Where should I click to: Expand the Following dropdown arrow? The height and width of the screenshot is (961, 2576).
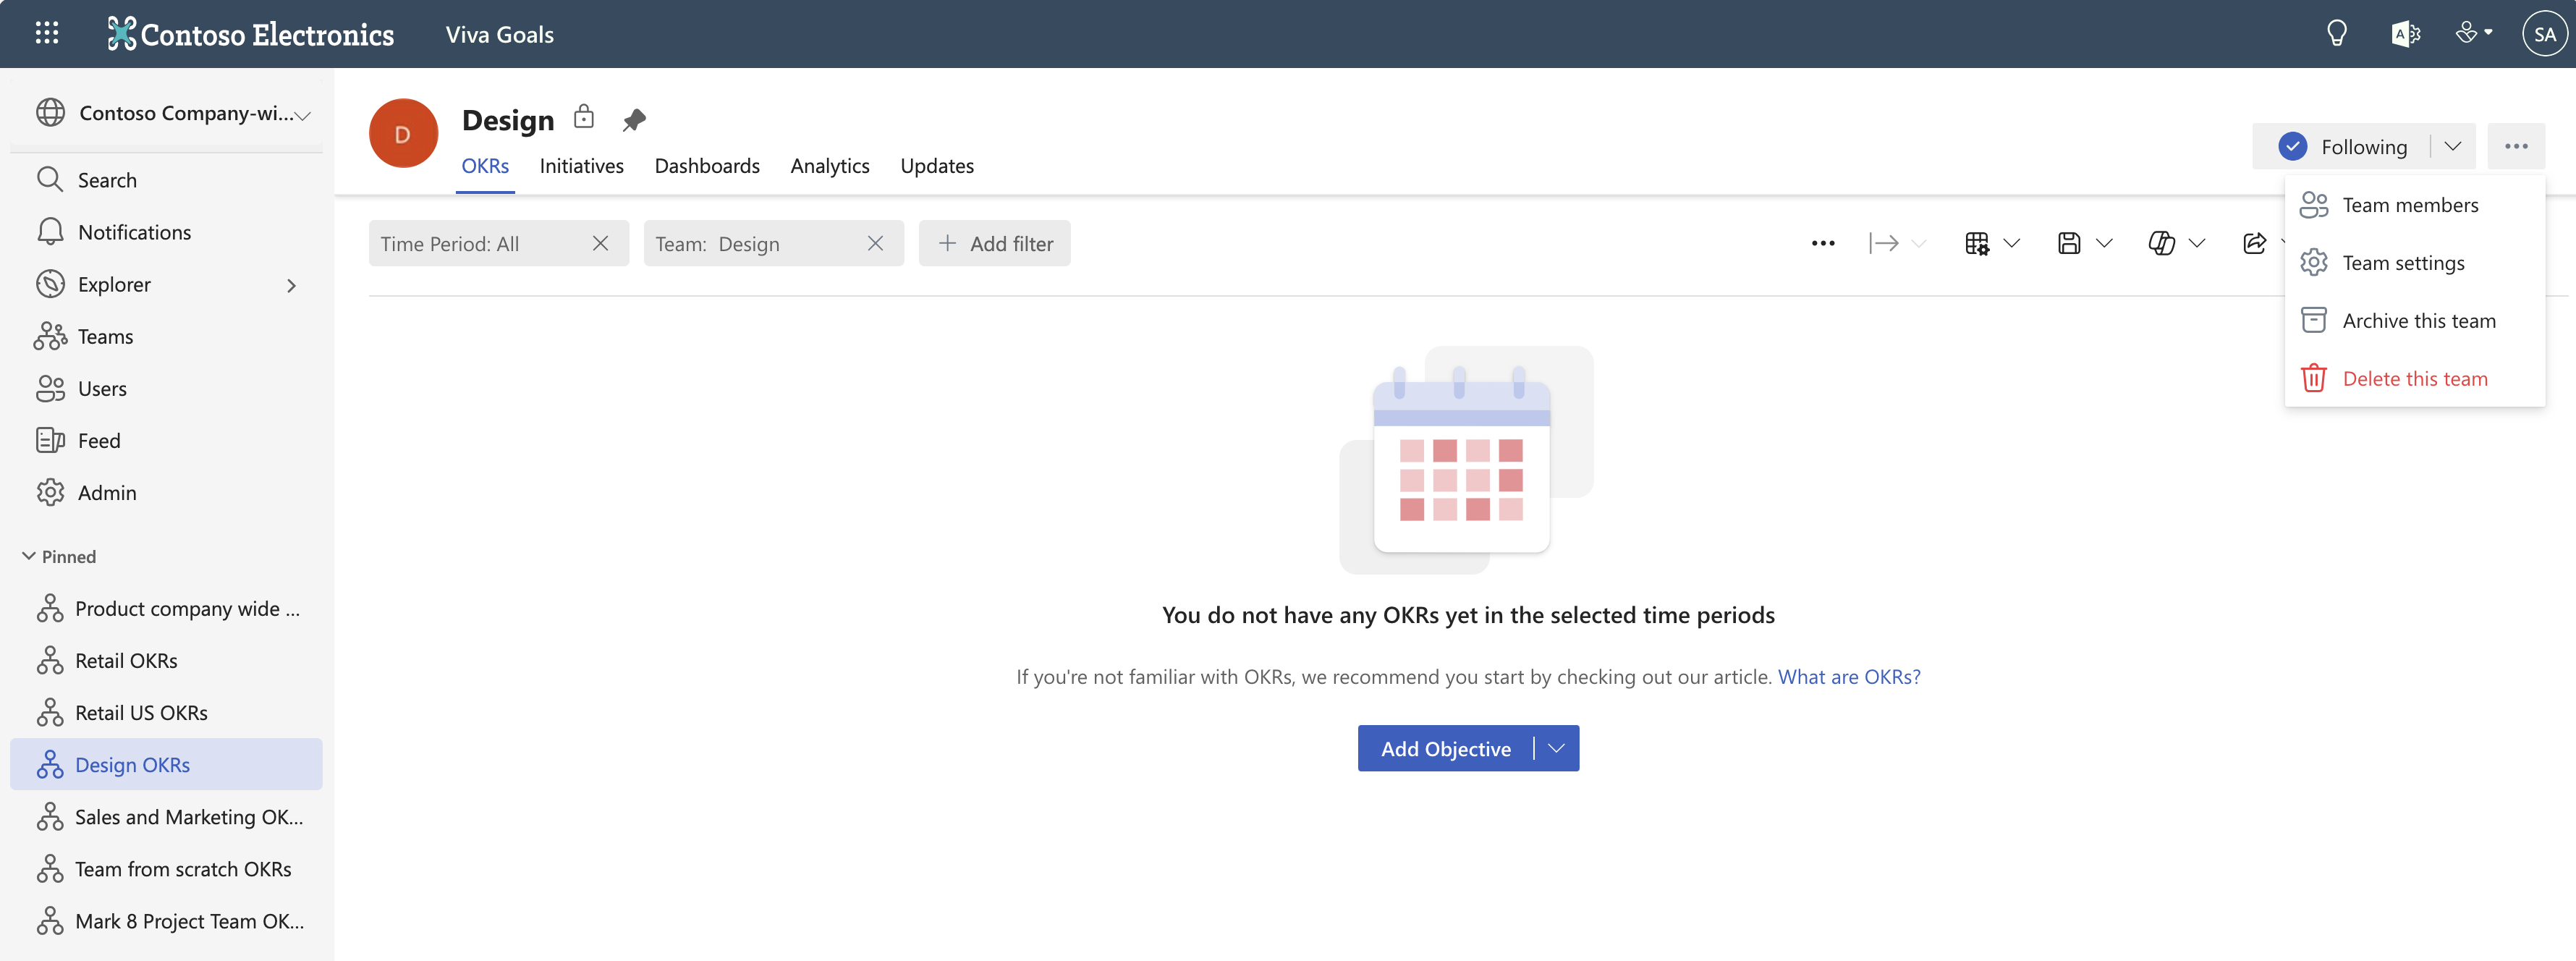coord(2453,147)
